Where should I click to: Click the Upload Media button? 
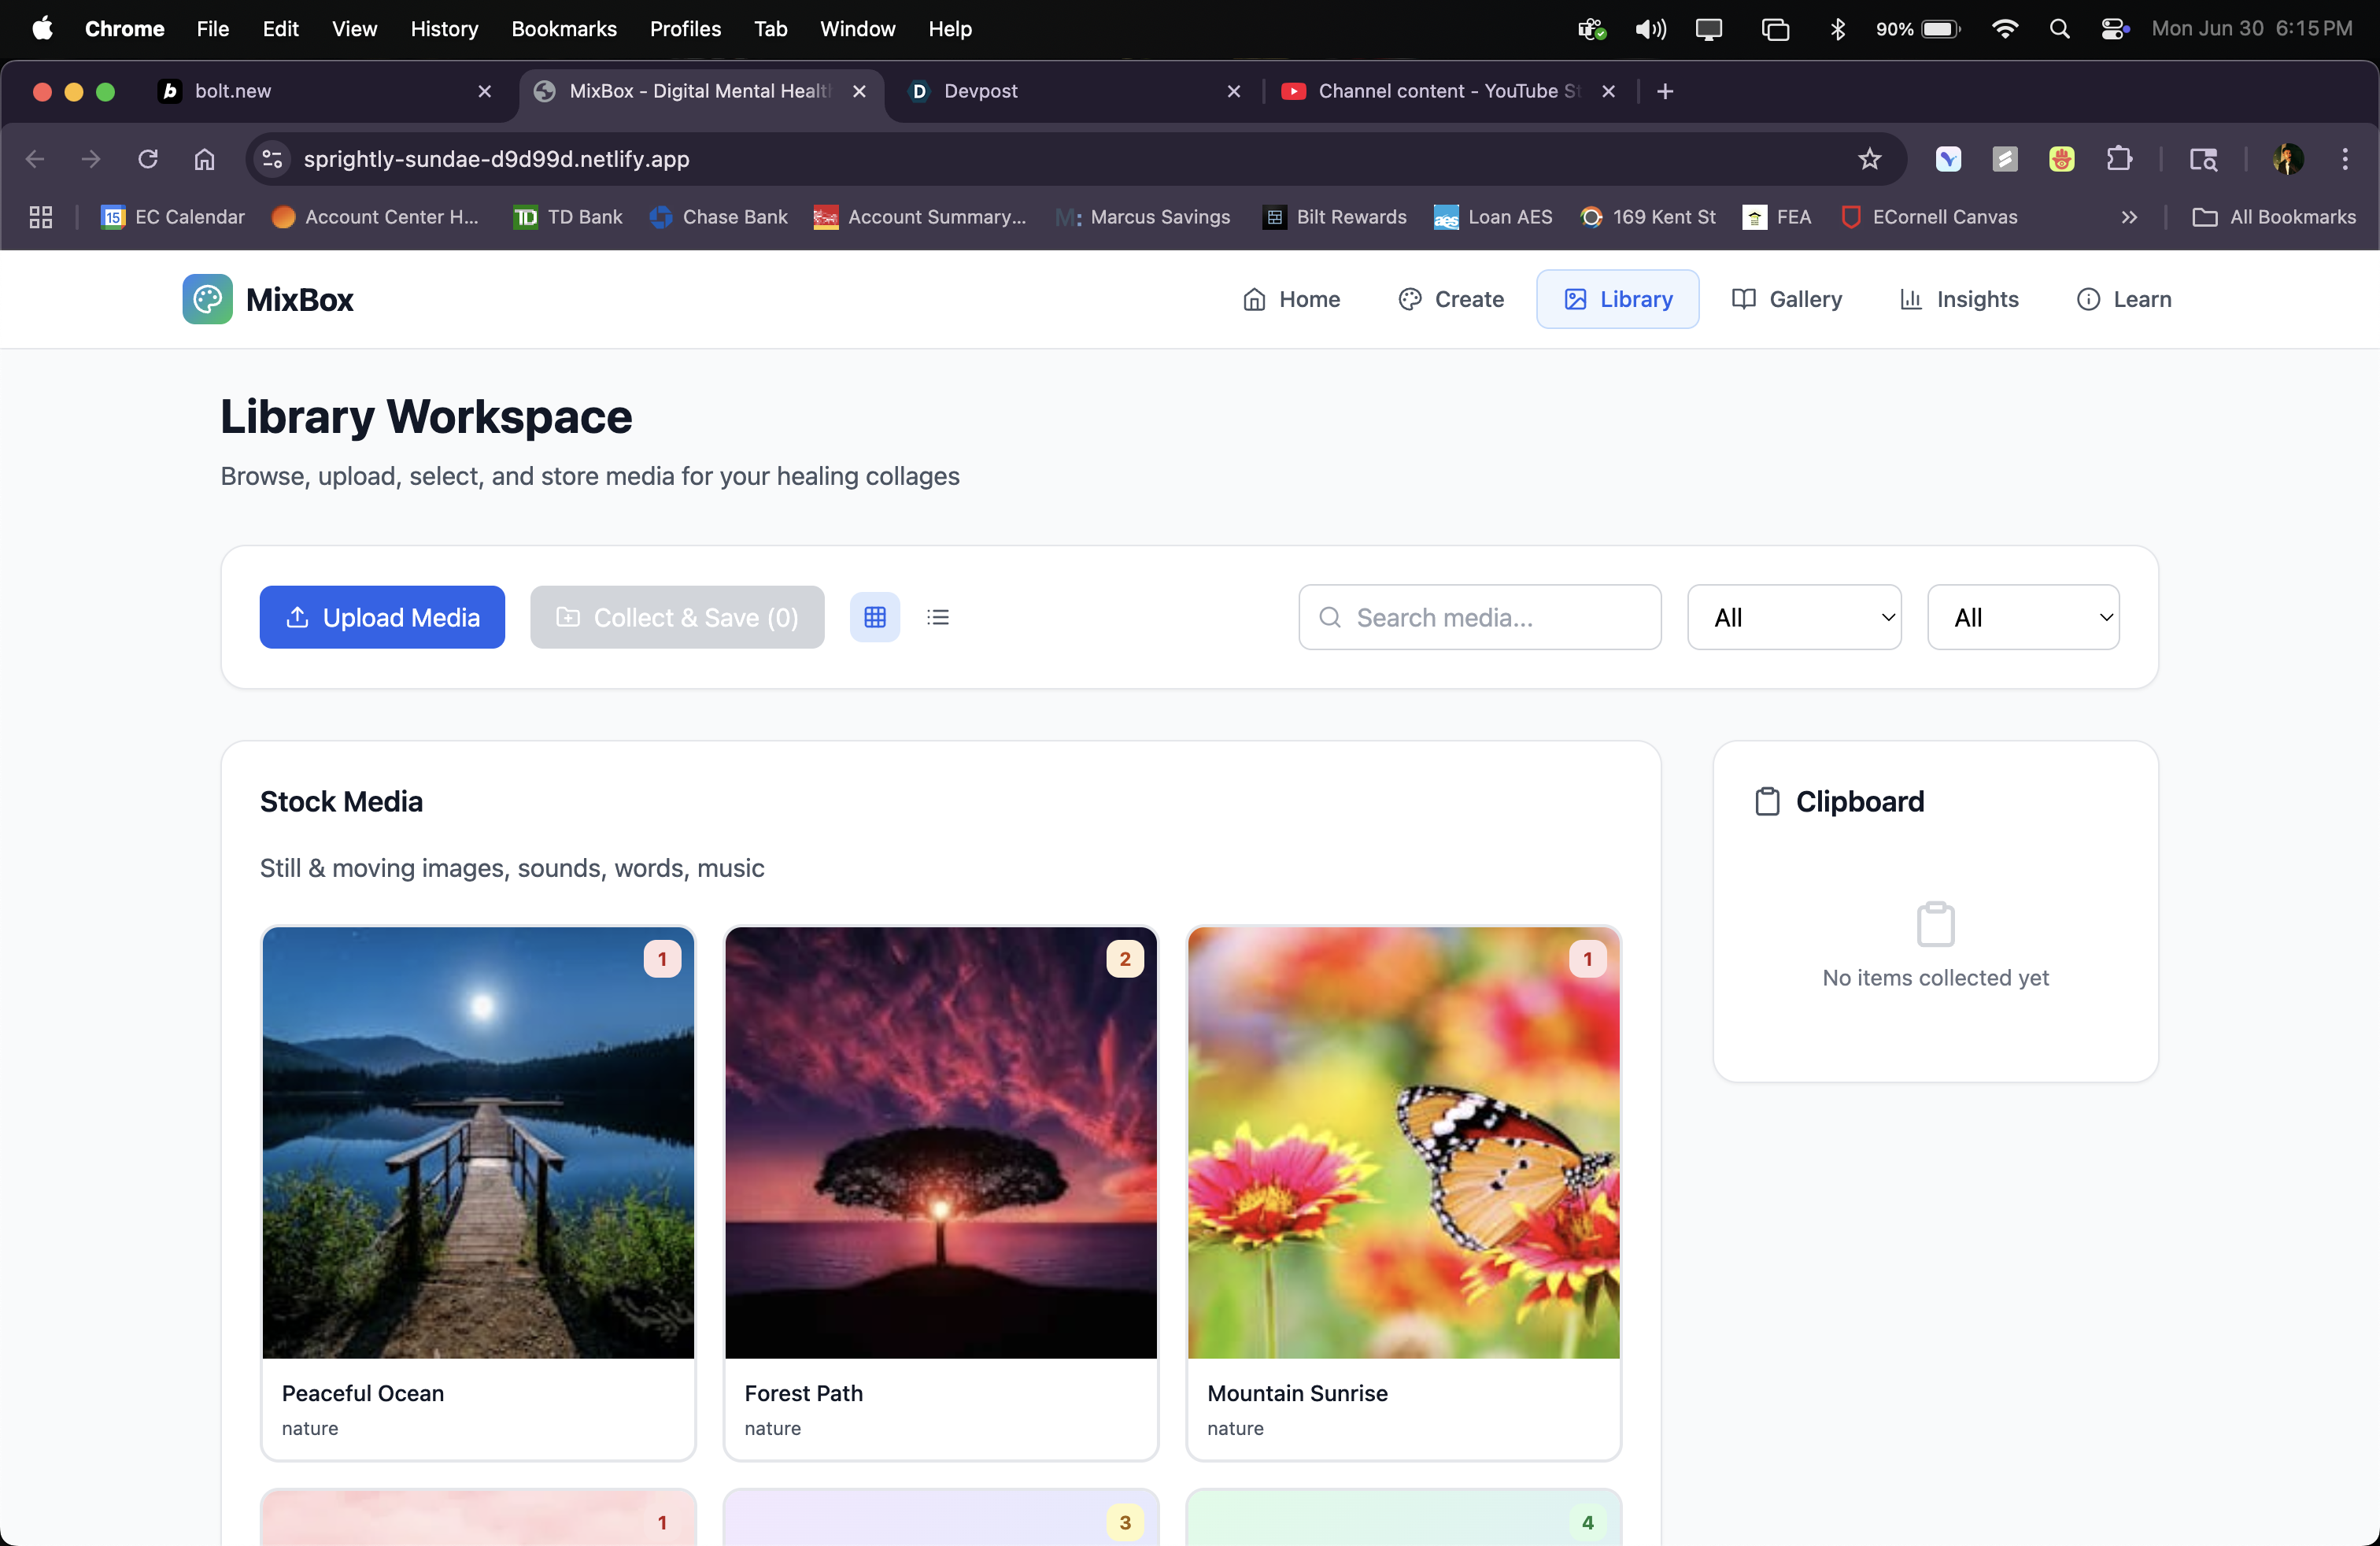[x=382, y=617]
